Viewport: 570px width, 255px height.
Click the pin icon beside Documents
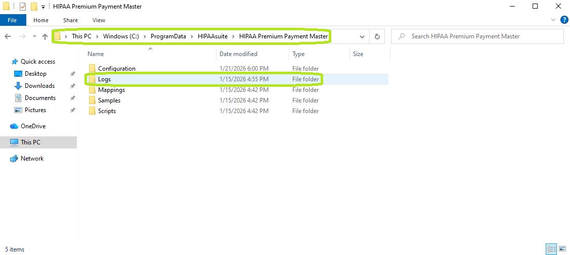point(72,98)
